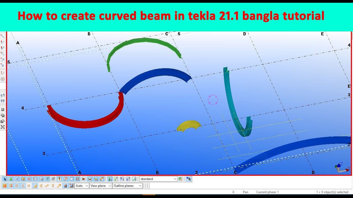Click the Select objects in components icon
The width and height of the screenshot is (353, 198).
click(x=116, y=179)
